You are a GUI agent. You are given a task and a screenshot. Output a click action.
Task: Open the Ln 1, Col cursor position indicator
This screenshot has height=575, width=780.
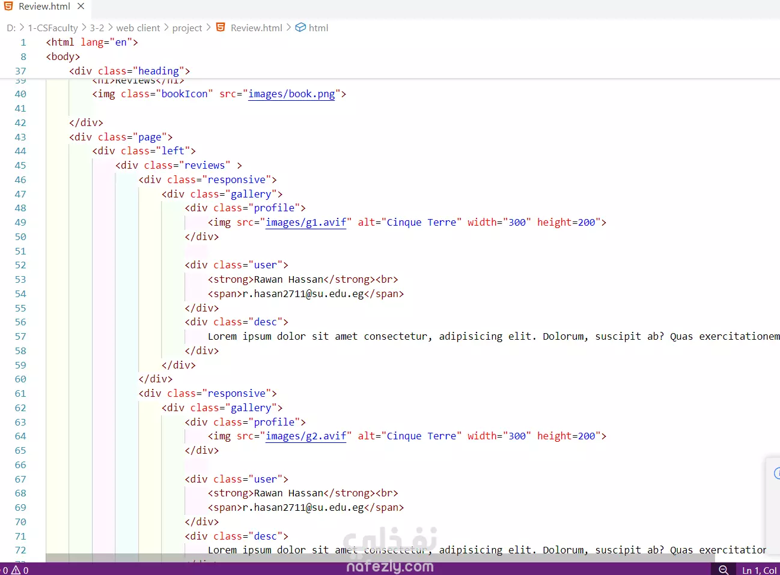click(760, 570)
